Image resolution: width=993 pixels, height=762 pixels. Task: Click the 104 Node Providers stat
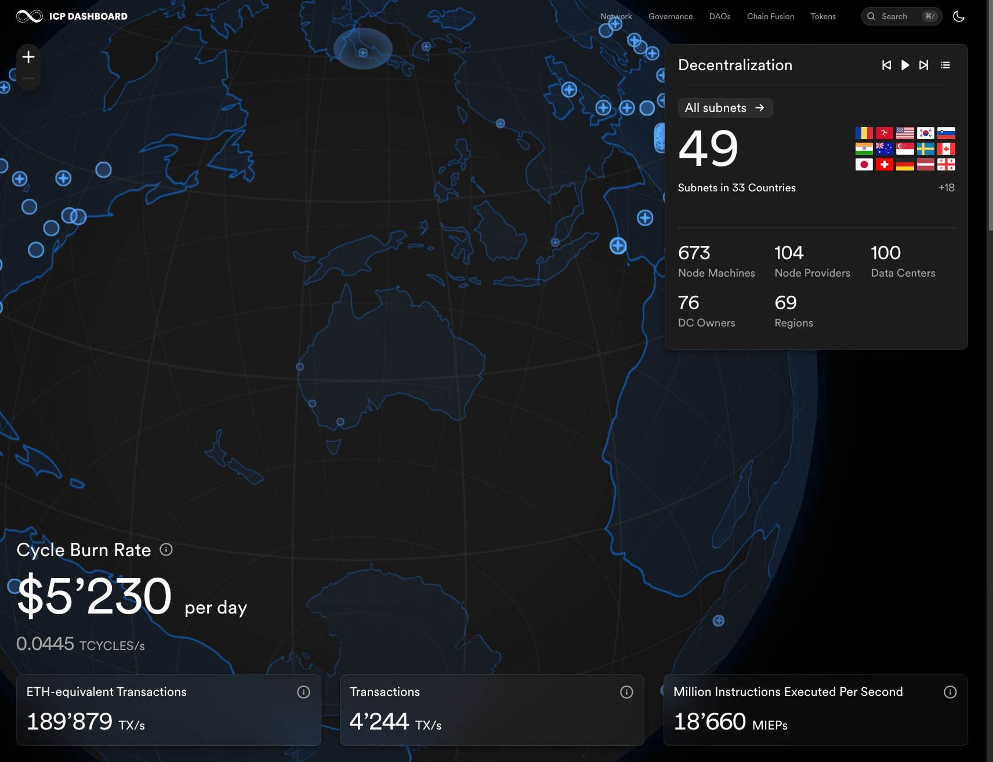(x=812, y=261)
